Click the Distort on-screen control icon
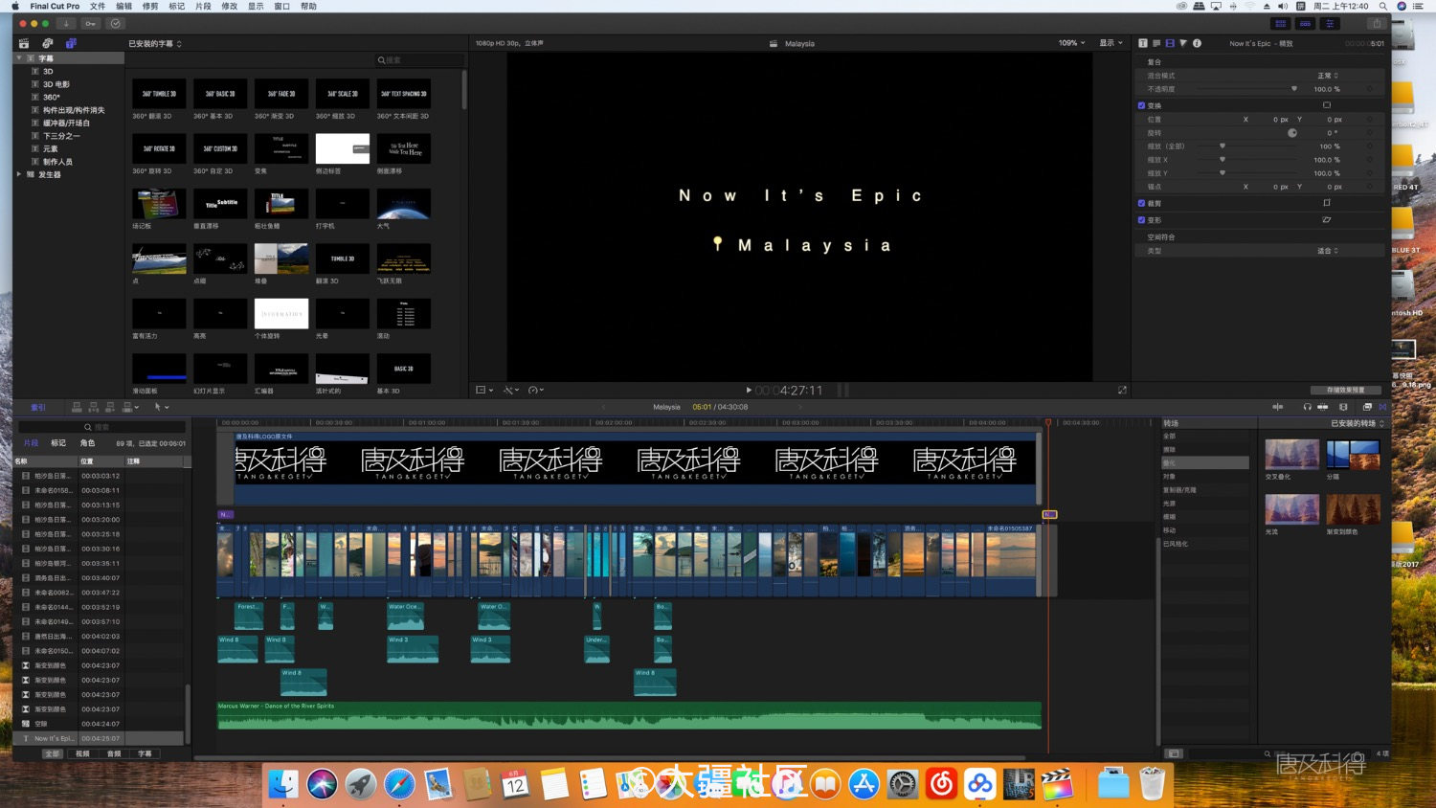Image resolution: width=1436 pixels, height=808 pixels. 1327,219
